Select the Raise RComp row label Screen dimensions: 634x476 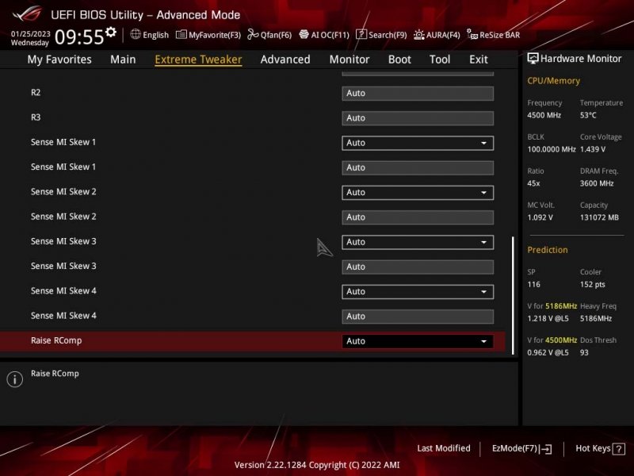[56, 340]
